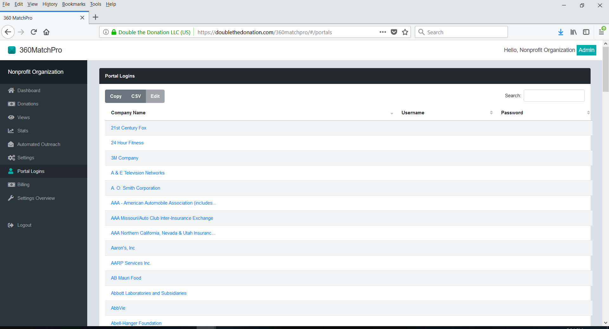Open the Tools menu
Viewport: 609px width, 329px height.
[95, 4]
